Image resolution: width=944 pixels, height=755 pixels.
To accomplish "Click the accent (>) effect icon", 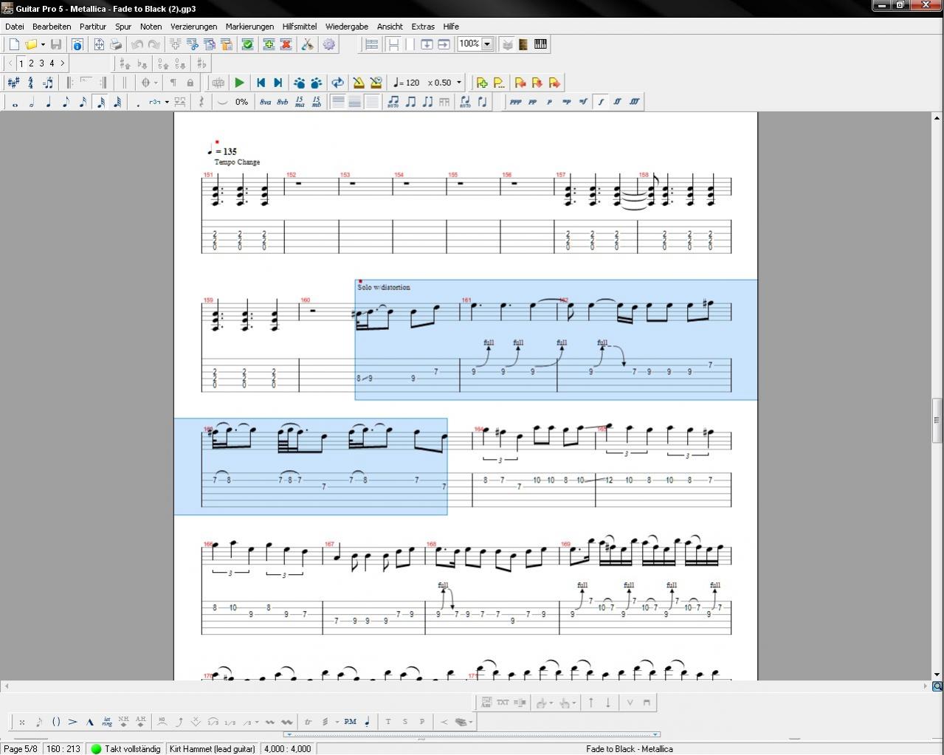I will tap(73, 722).
